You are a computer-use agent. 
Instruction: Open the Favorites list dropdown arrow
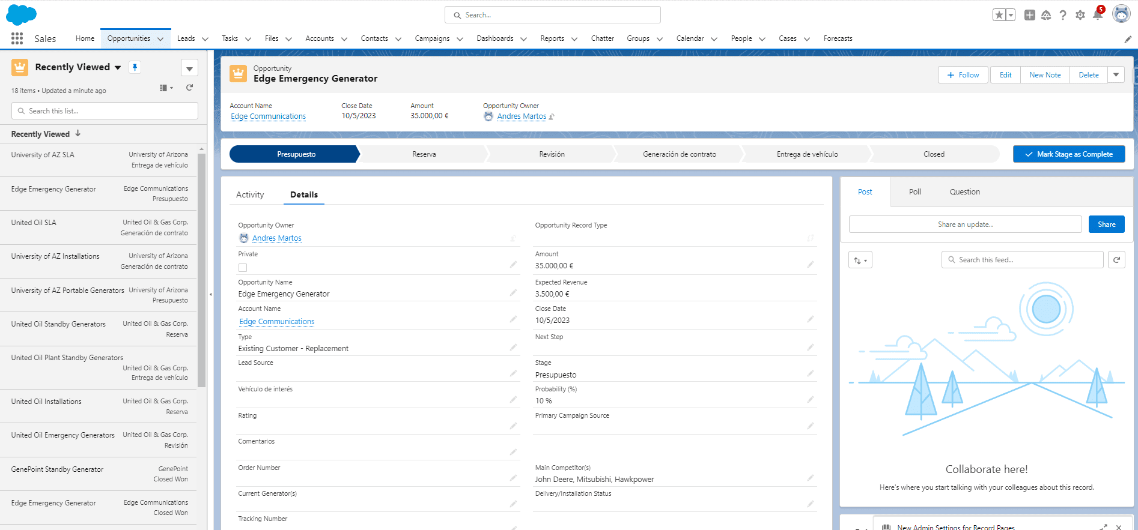pyautogui.click(x=1011, y=15)
